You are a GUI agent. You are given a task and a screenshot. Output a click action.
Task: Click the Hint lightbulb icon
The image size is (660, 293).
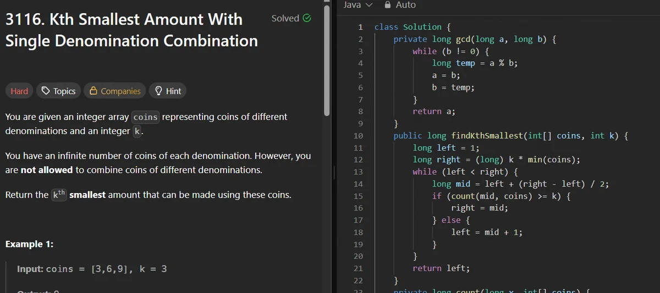158,91
